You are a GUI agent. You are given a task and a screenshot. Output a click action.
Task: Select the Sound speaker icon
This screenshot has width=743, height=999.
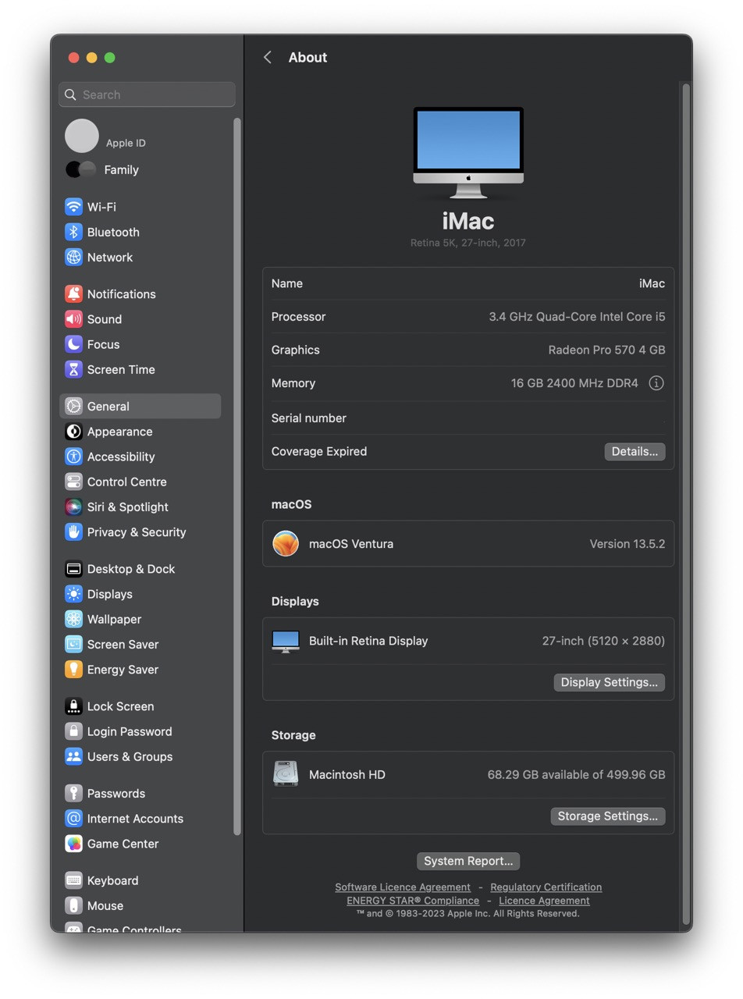[73, 318]
